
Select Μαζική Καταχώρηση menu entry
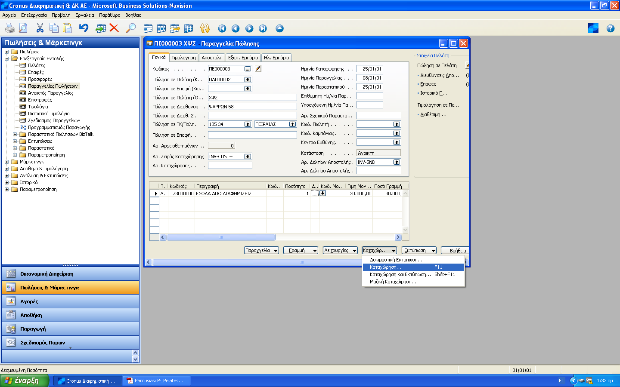click(413, 282)
